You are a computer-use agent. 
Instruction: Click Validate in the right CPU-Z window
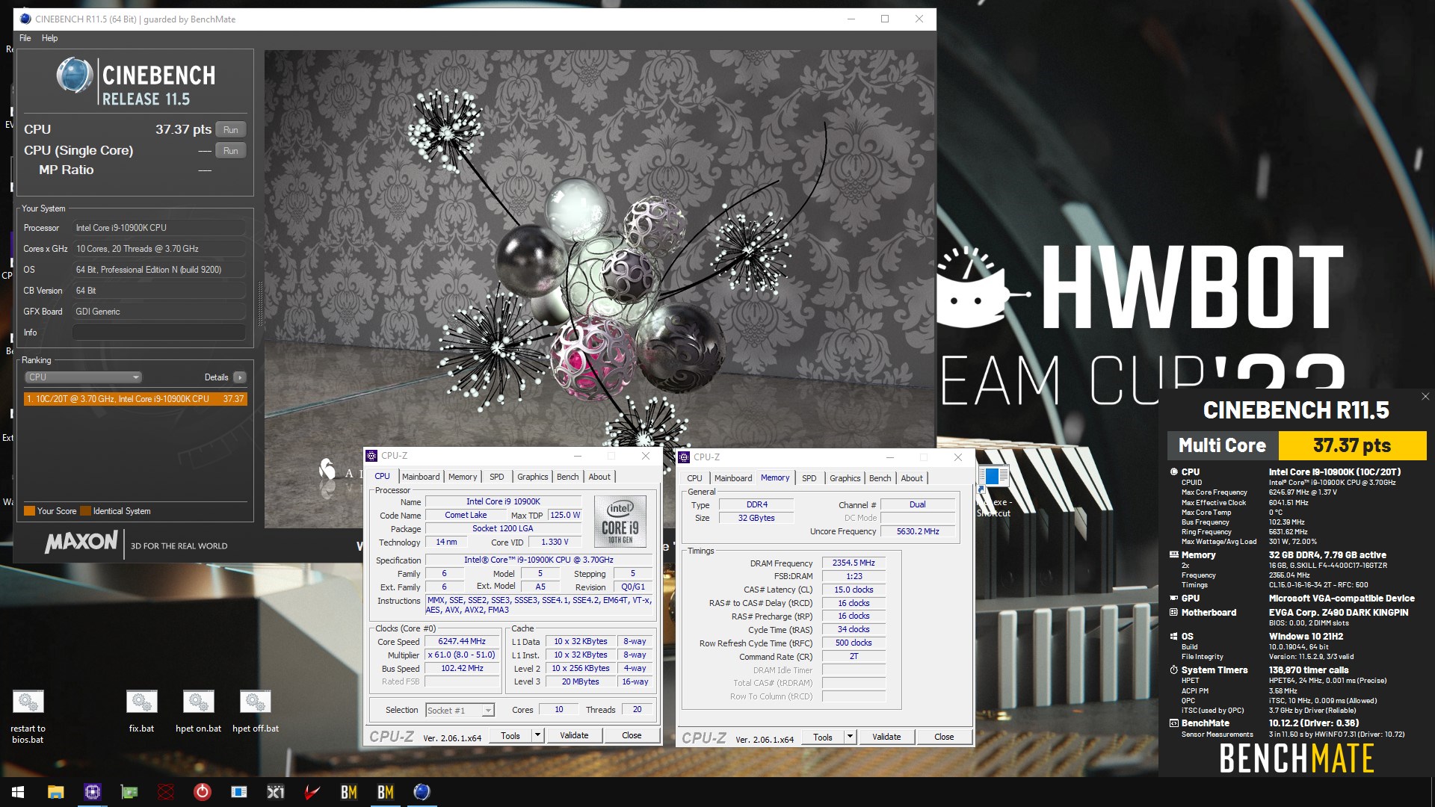coord(886,737)
